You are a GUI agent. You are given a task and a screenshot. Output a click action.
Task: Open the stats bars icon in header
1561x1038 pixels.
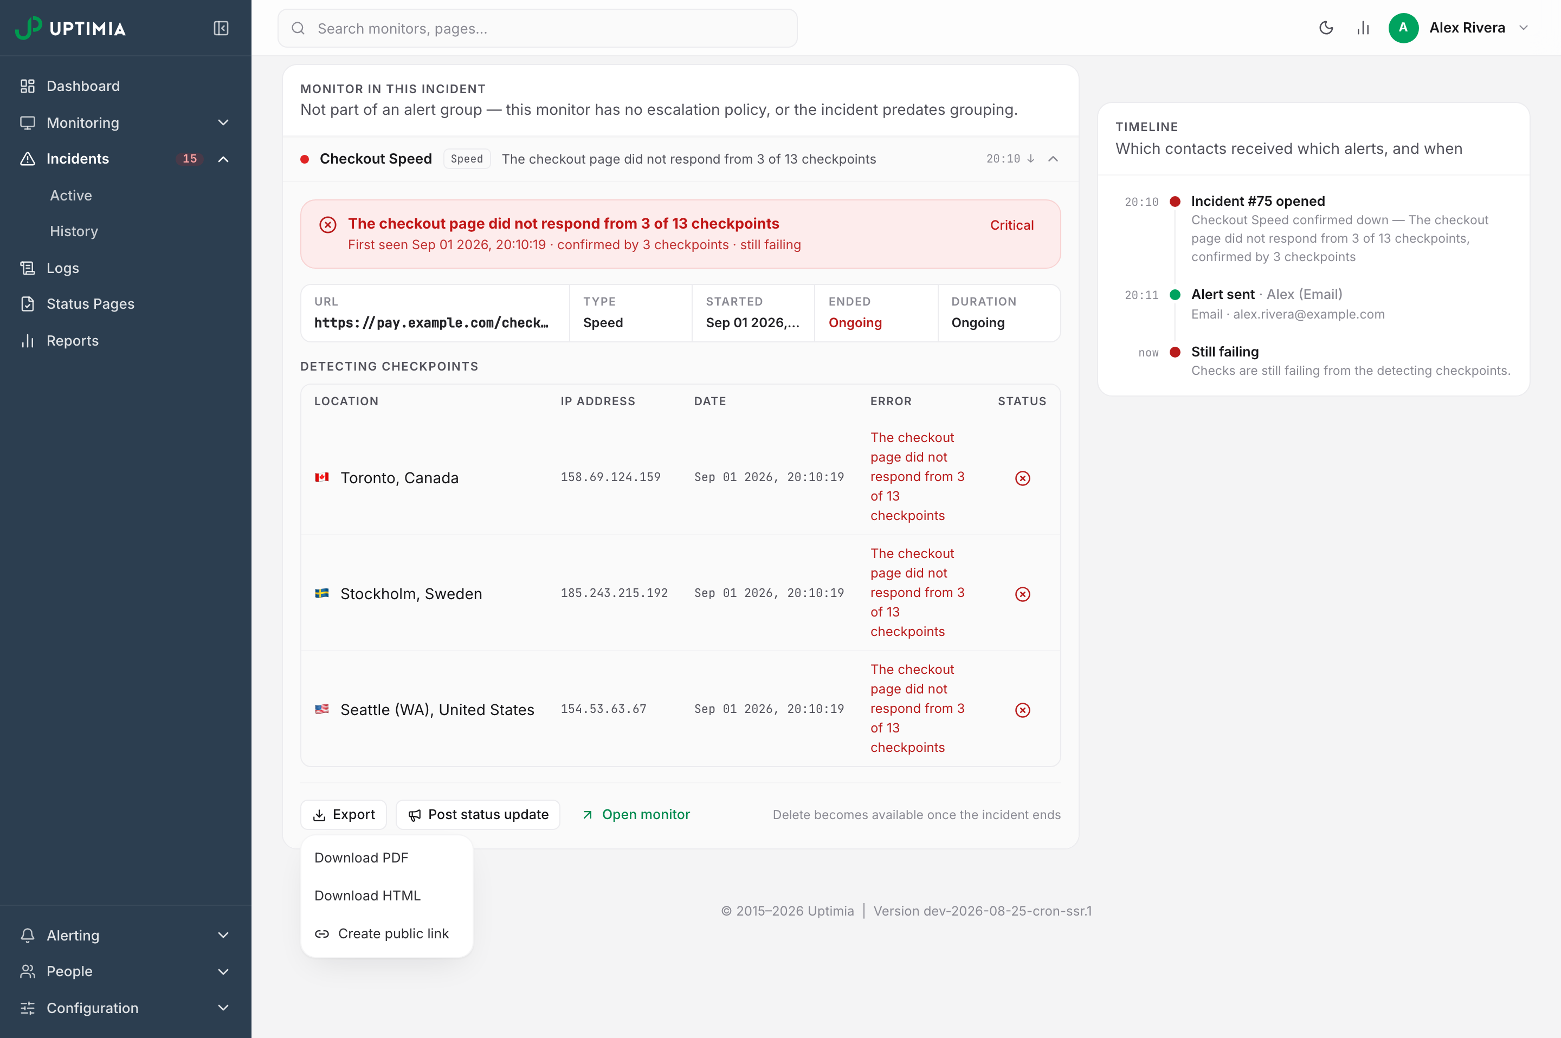1363,28
